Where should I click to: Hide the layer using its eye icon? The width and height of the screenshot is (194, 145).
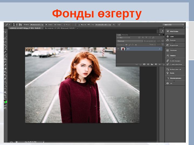click(x=118, y=49)
